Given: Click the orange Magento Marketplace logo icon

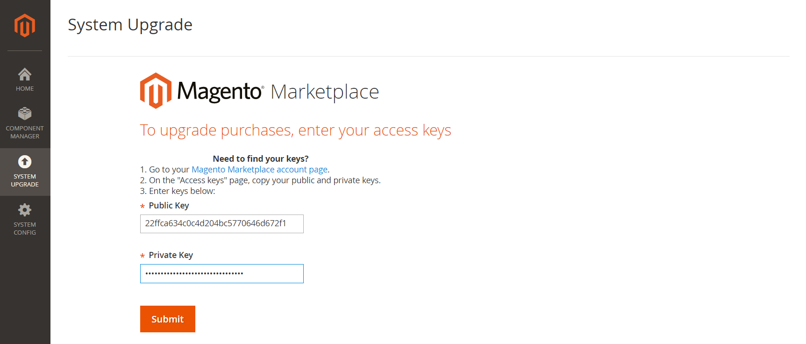Looking at the screenshot, I should coord(156,91).
